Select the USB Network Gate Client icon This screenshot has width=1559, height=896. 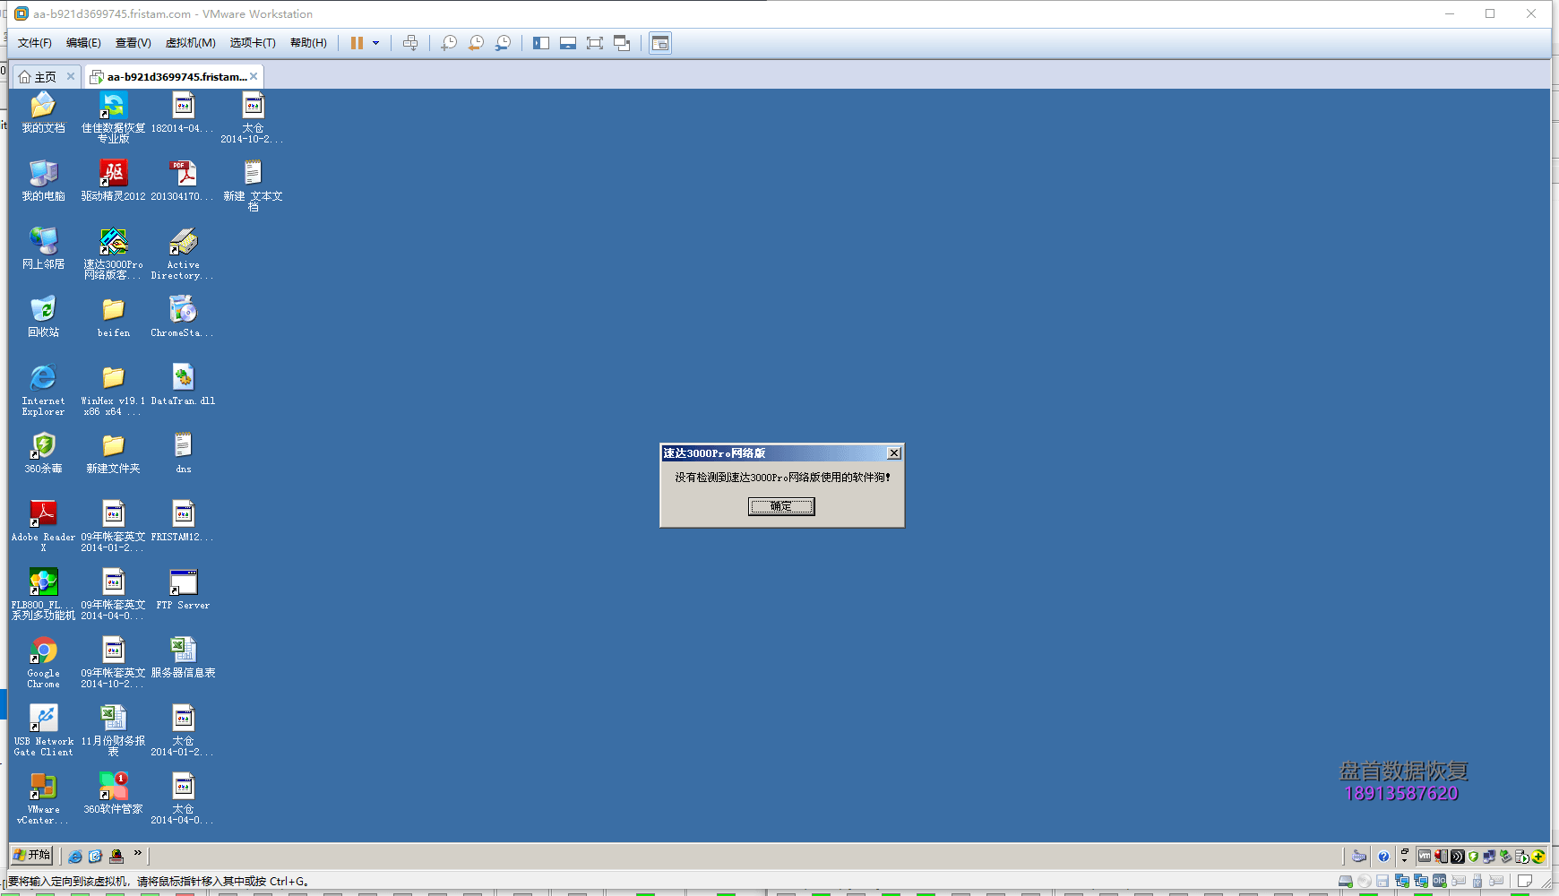(43, 730)
